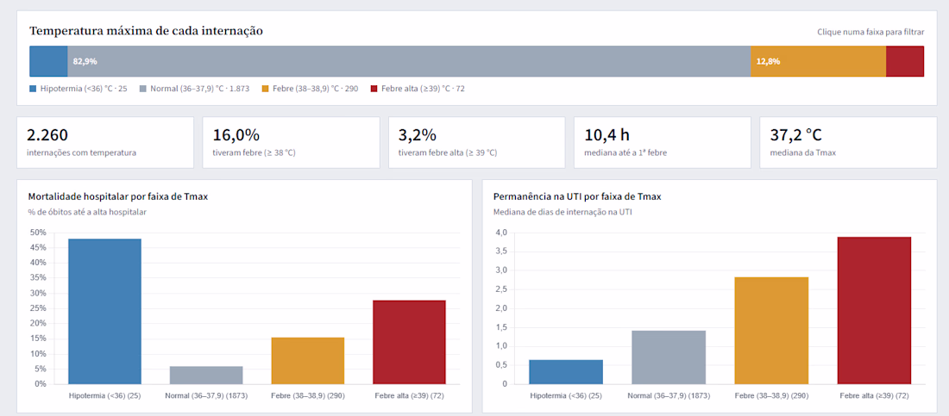The width and height of the screenshot is (949, 416).
Task: Click the 'tiveram febre alta (≥ 39 °C)' label
Action: point(448,153)
